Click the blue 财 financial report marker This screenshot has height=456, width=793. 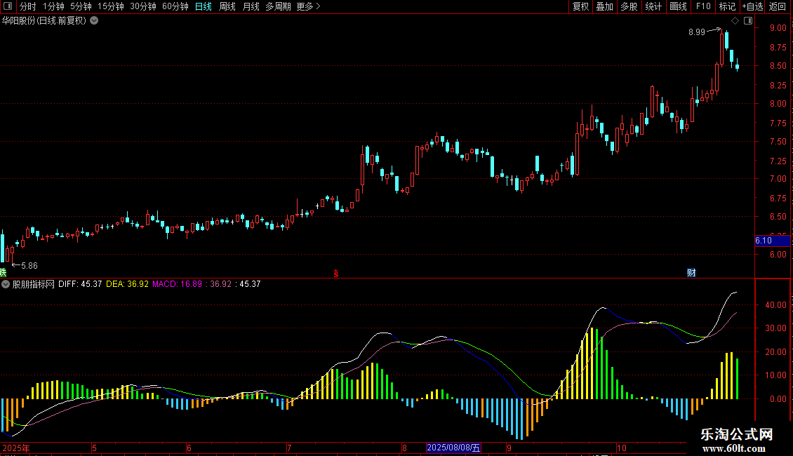click(691, 272)
